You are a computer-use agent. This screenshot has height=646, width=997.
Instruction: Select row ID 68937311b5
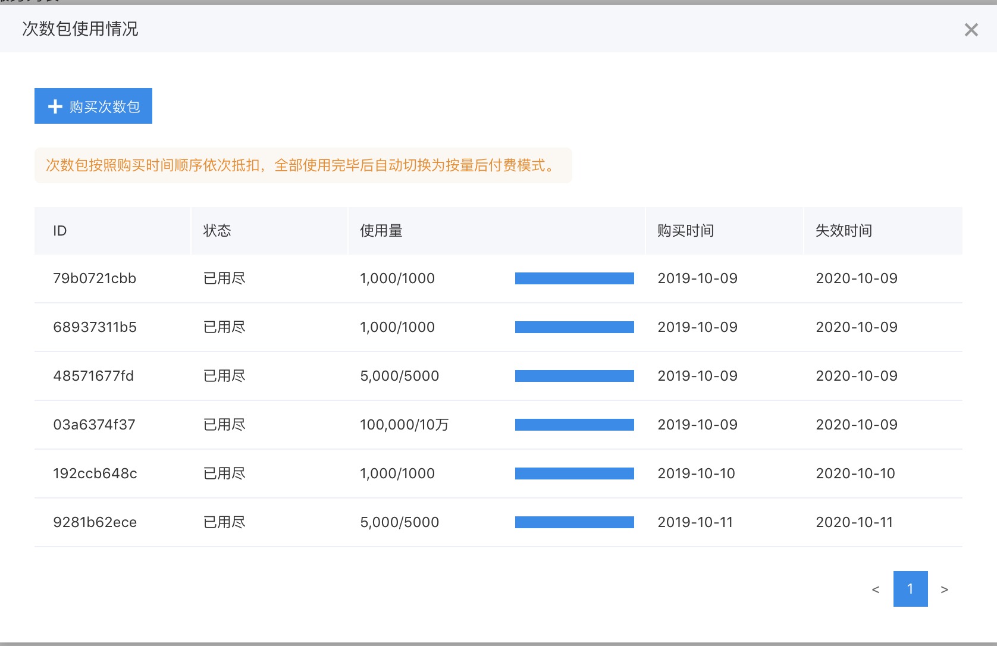click(95, 327)
